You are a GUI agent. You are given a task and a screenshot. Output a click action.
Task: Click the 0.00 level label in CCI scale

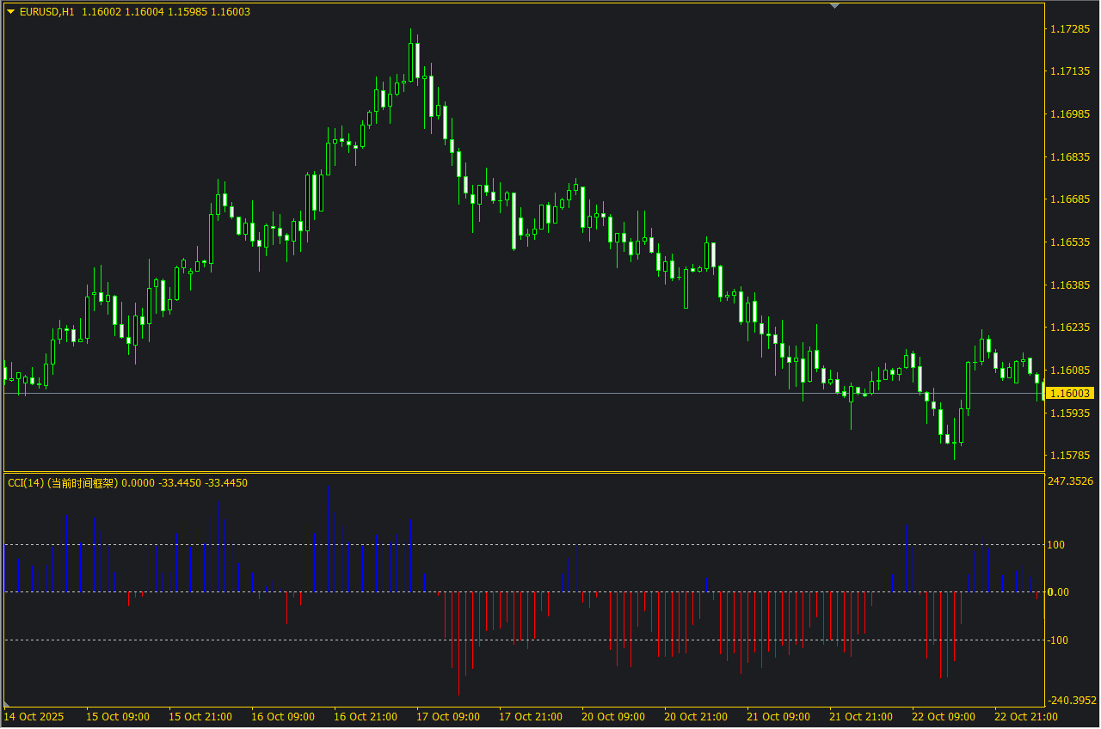coord(1057,592)
